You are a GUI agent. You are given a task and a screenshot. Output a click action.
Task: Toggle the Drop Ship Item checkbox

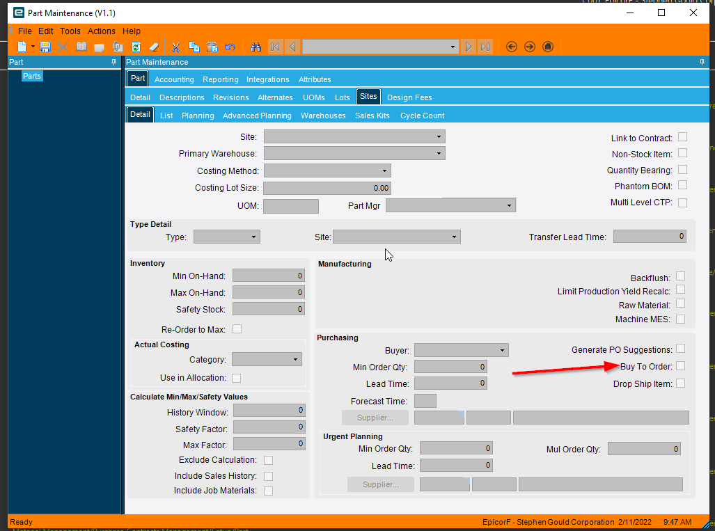click(x=680, y=383)
